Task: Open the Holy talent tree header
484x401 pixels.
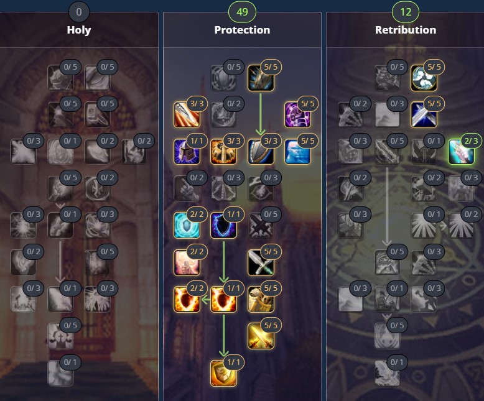Action: click(x=79, y=30)
